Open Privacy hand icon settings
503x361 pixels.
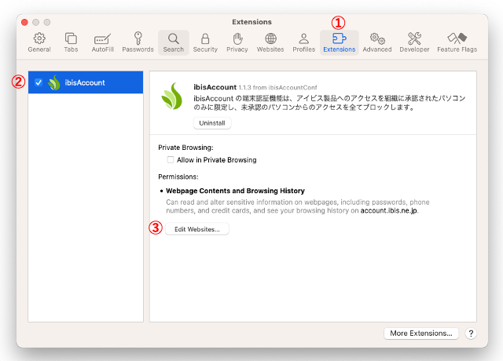coord(237,42)
